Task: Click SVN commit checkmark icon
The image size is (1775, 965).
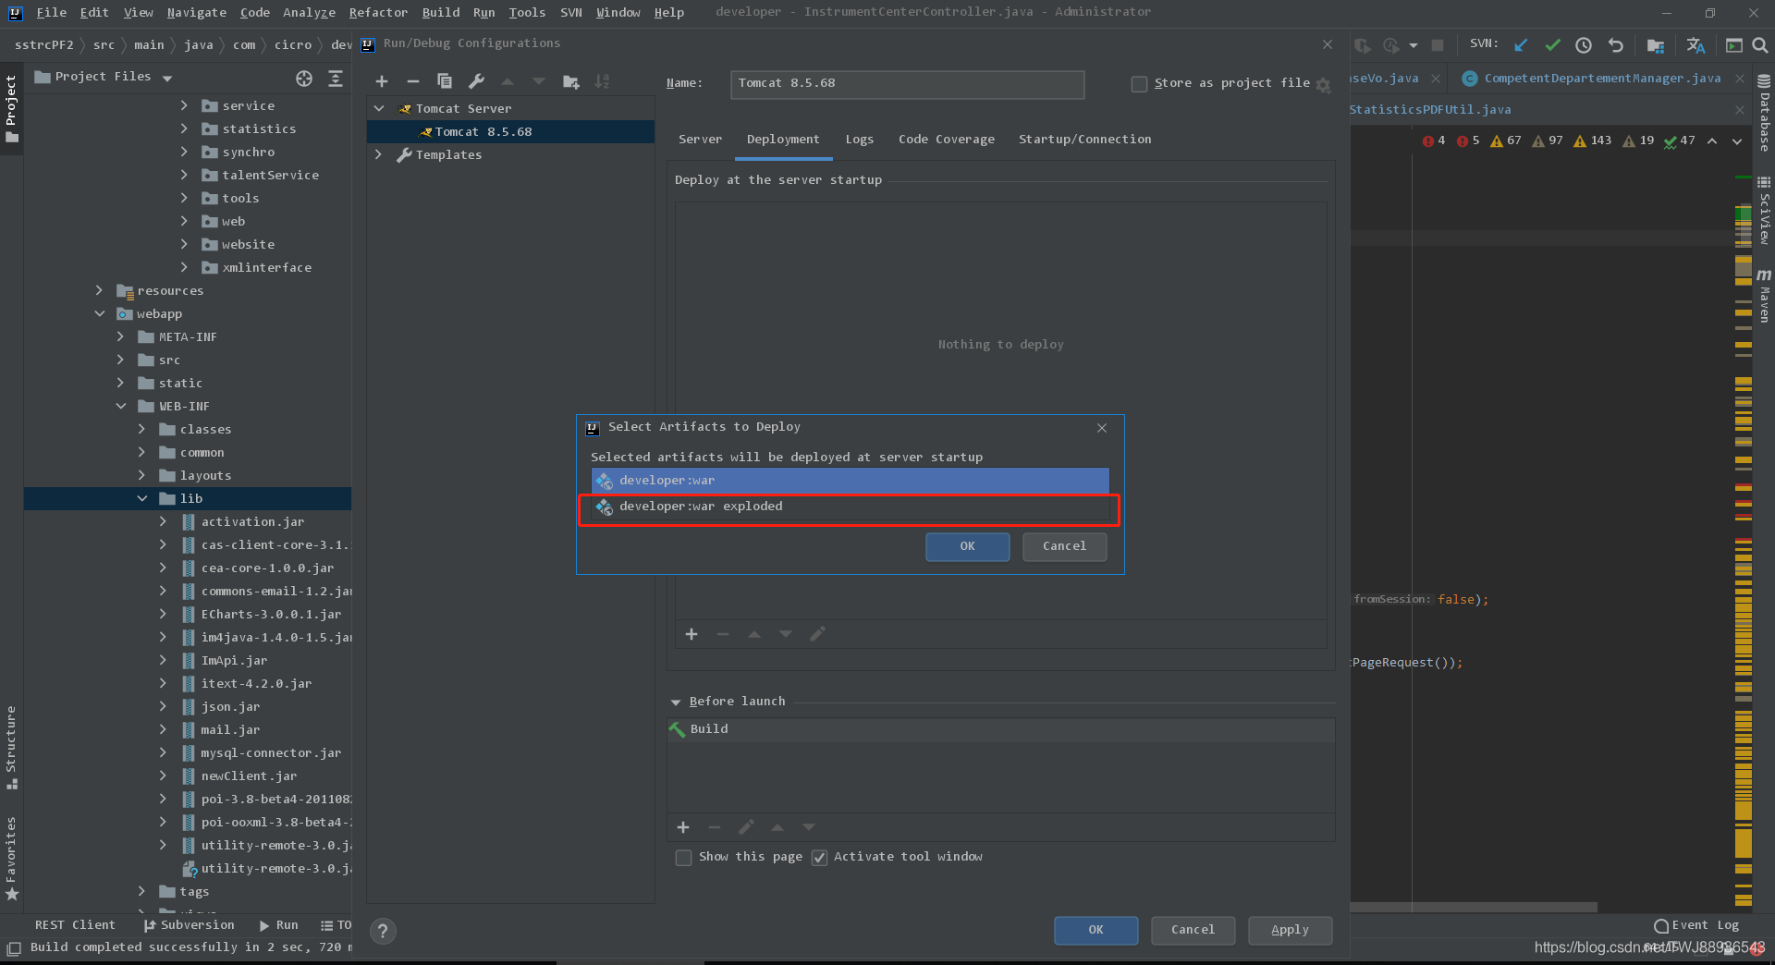Action: pos(1552,44)
